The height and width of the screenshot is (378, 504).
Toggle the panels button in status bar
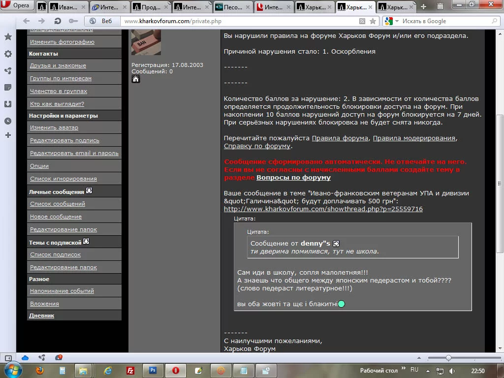[x=8, y=358]
